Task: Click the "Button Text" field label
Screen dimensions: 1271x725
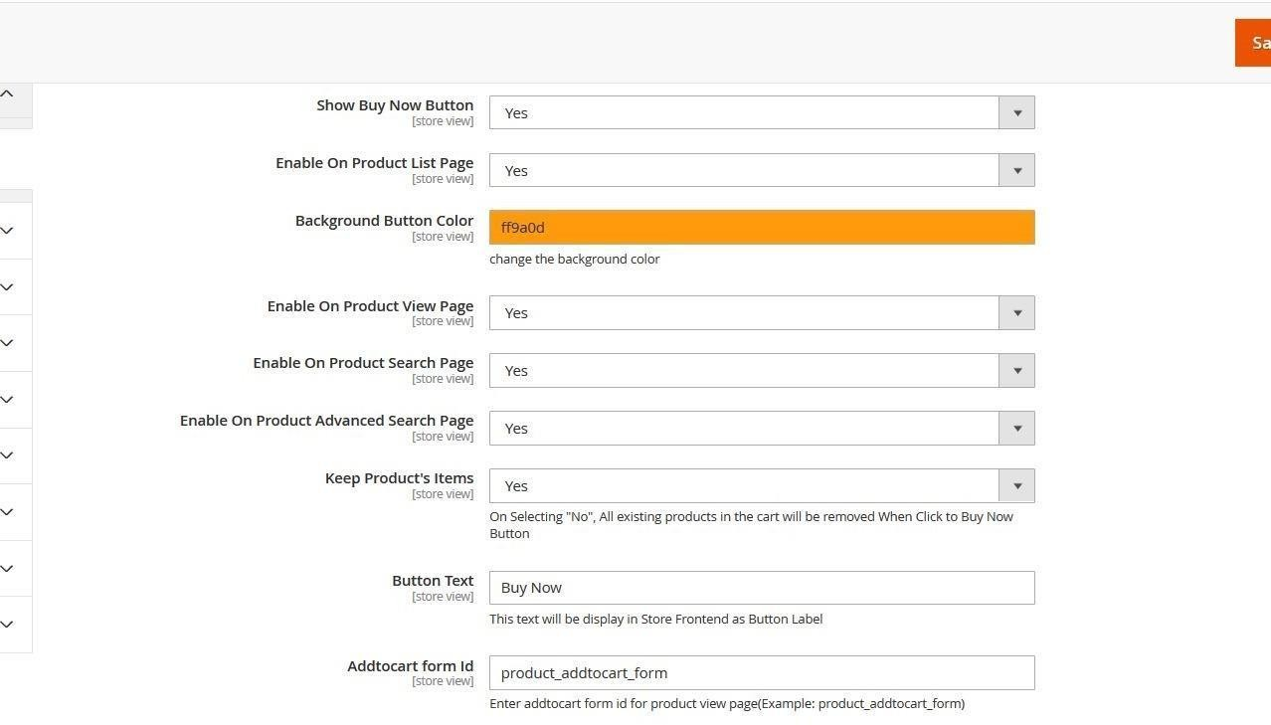Action: [x=433, y=581]
